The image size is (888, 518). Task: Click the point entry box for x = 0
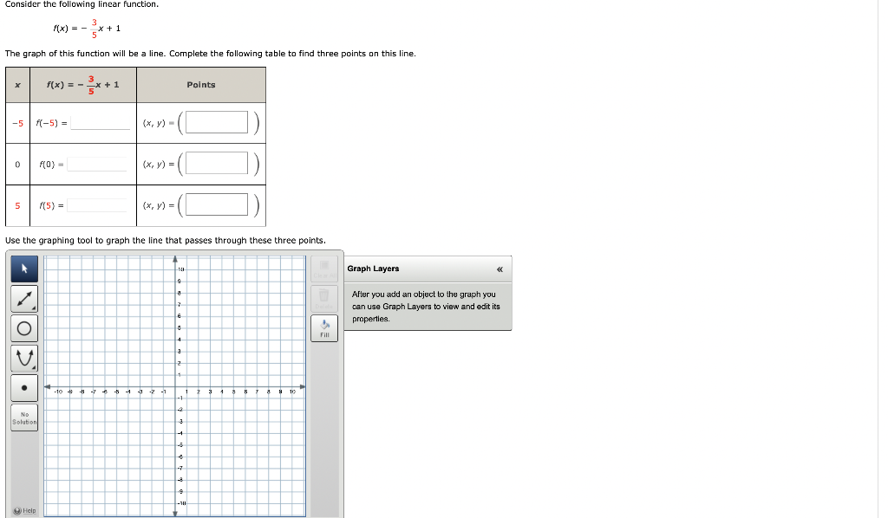[215, 163]
